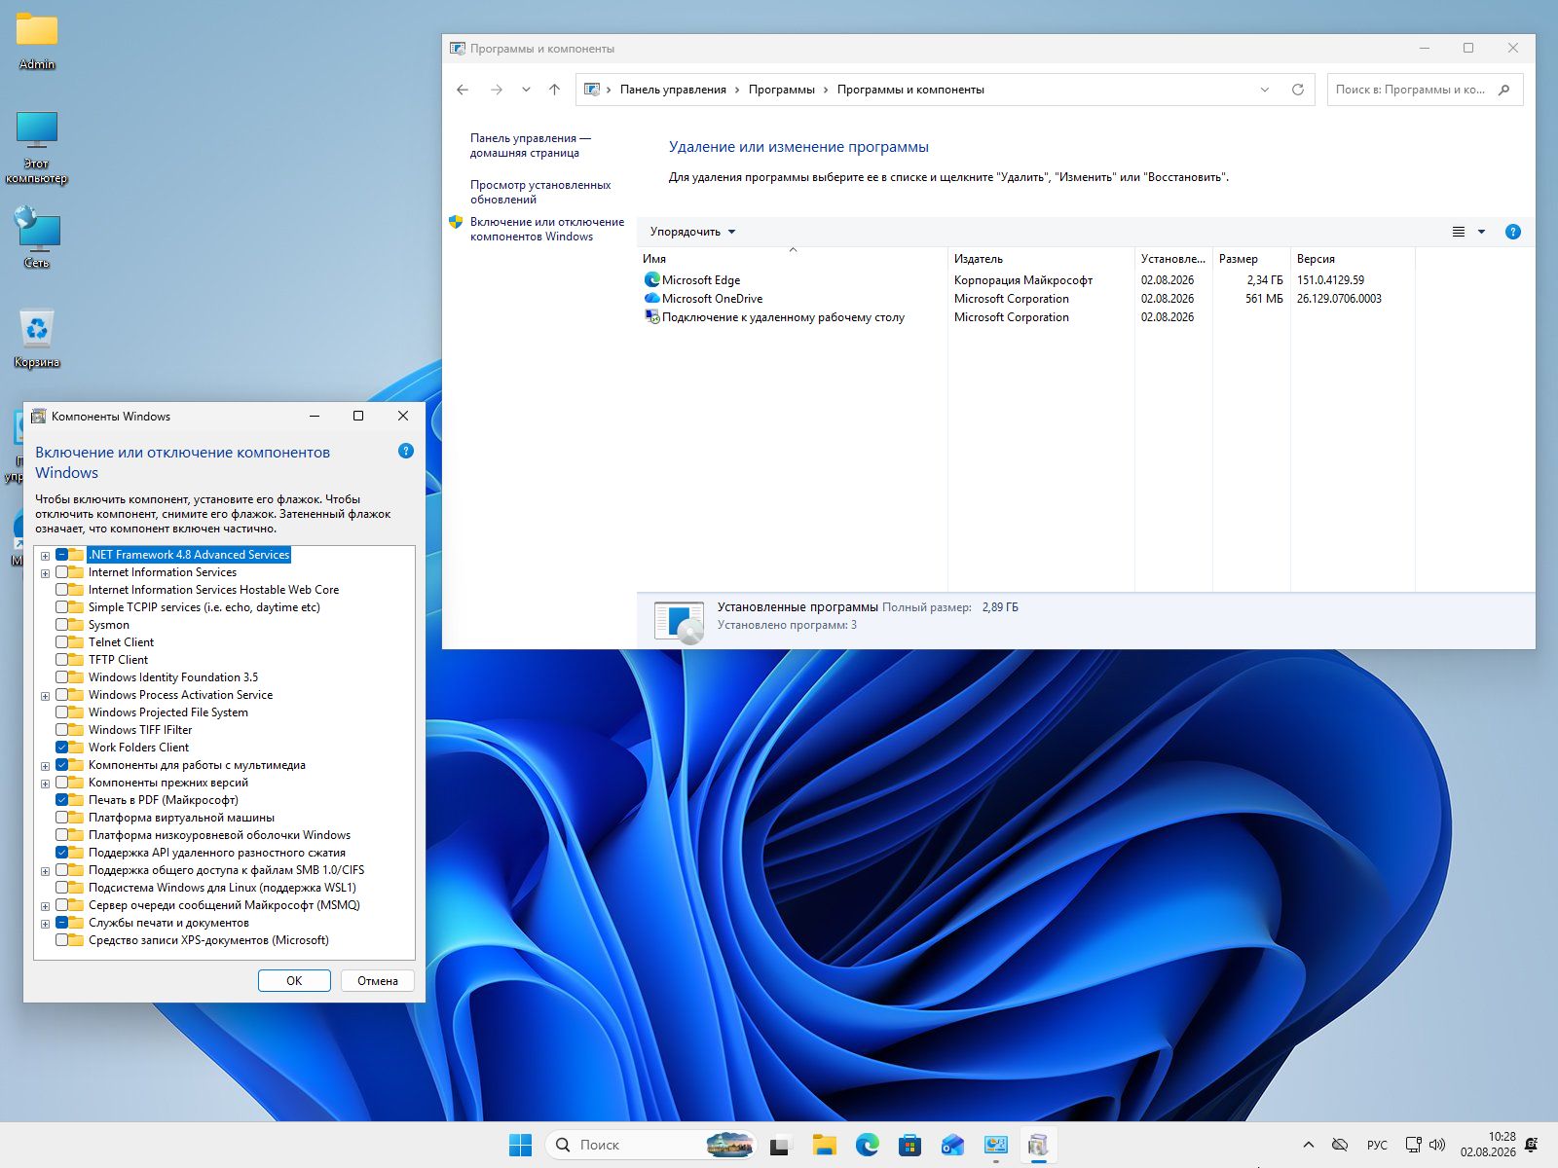Switch to Control Panel taskbar icon
The height and width of the screenshot is (1168, 1558).
(996, 1145)
